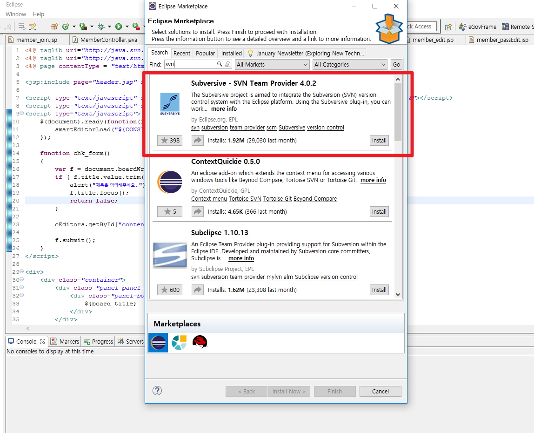Screen dimensions: 534x433
Task: Open more info link for Subversive
Action: 224,109
